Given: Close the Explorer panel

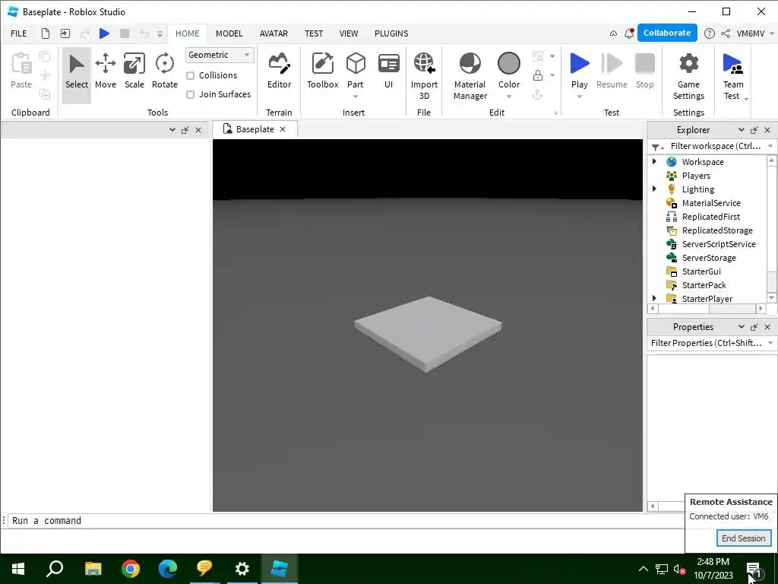Looking at the screenshot, I should click(767, 129).
